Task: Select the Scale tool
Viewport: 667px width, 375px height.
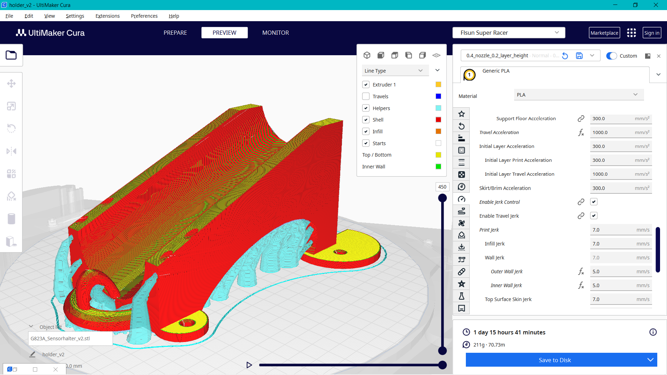Action: tap(11, 106)
